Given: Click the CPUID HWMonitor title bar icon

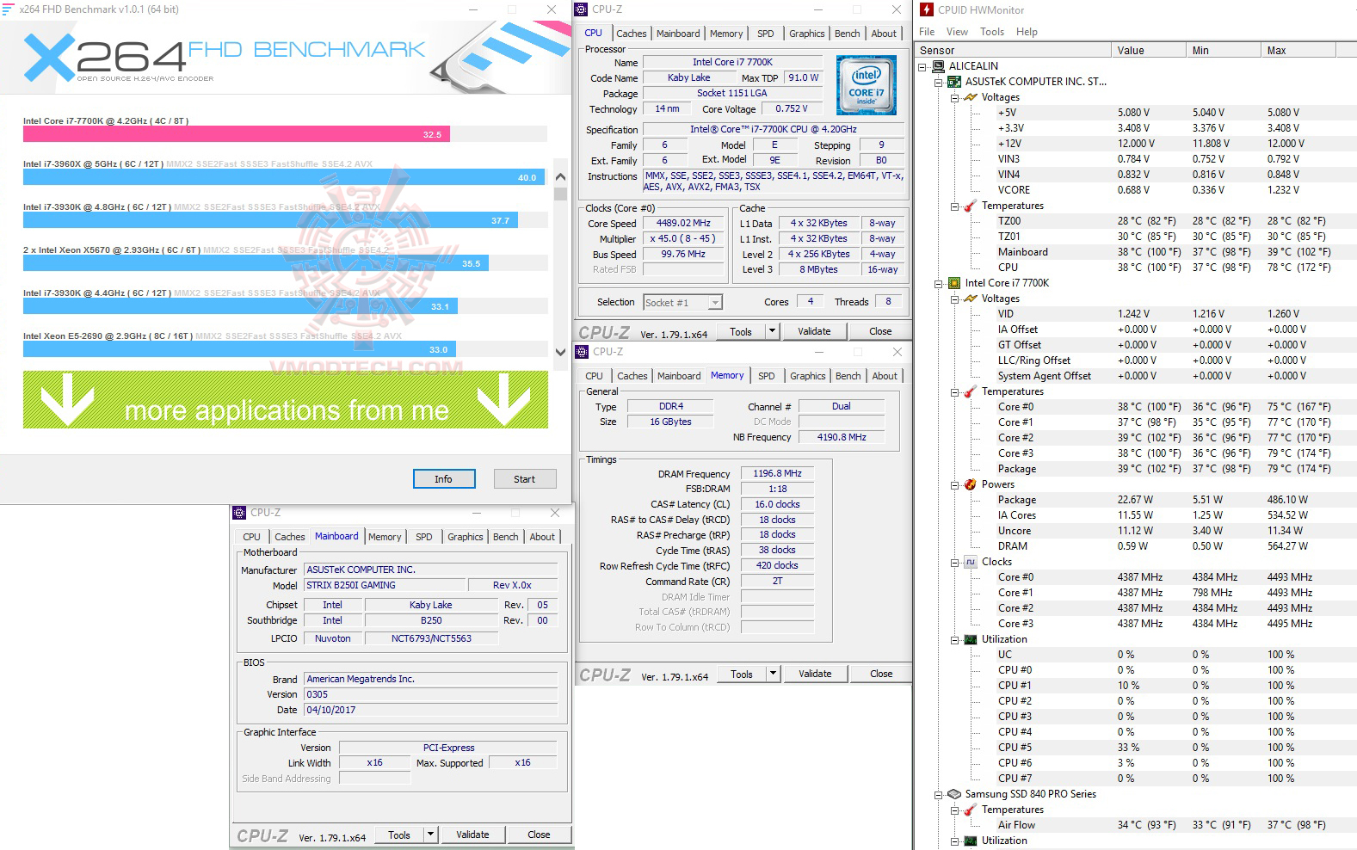Looking at the screenshot, I should 927,10.
